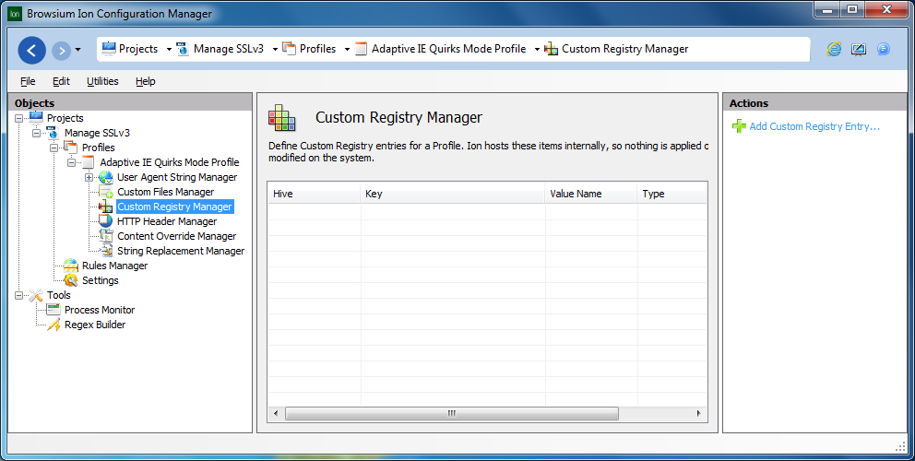The image size is (915, 461).
Task: Click the Content Override Manager icon
Action: tap(106, 236)
